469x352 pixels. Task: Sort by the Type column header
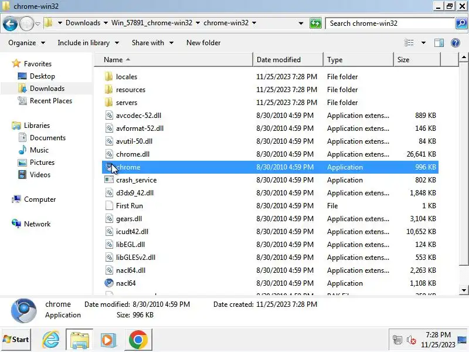358,60
